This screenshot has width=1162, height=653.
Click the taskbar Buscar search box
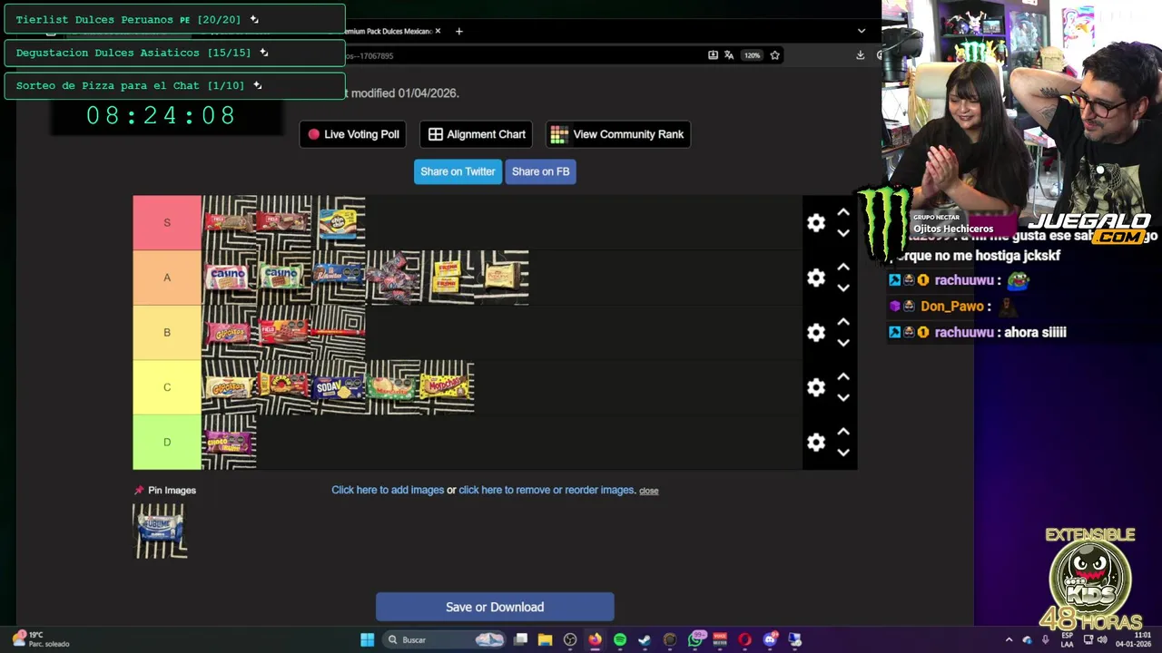[x=444, y=639]
